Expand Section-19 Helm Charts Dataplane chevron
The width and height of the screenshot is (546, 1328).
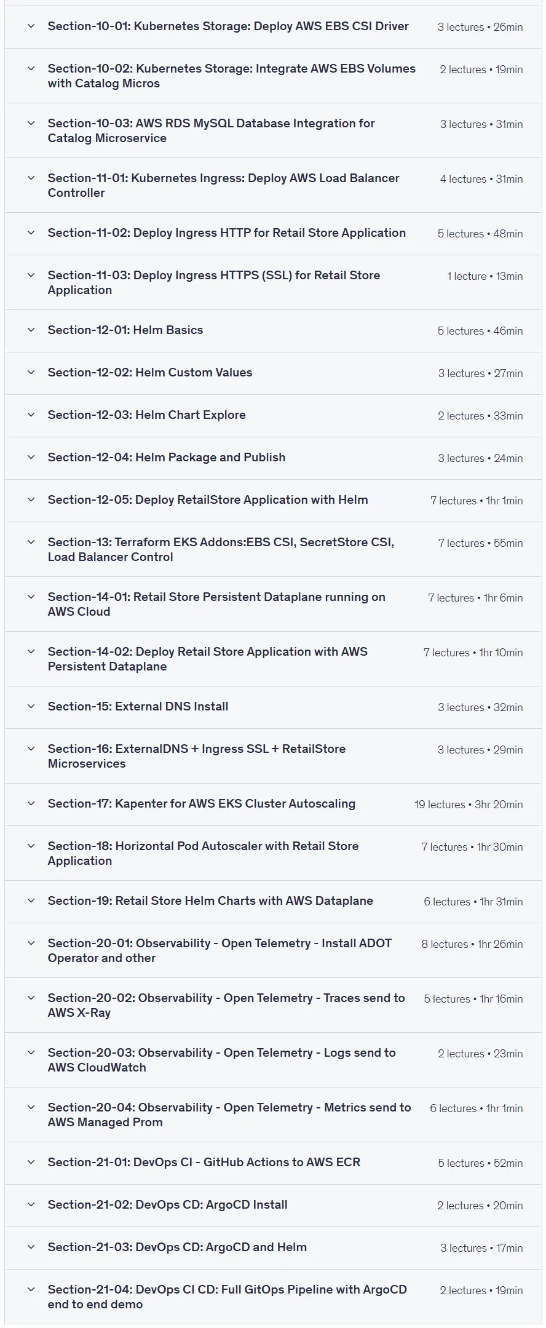coord(31,901)
